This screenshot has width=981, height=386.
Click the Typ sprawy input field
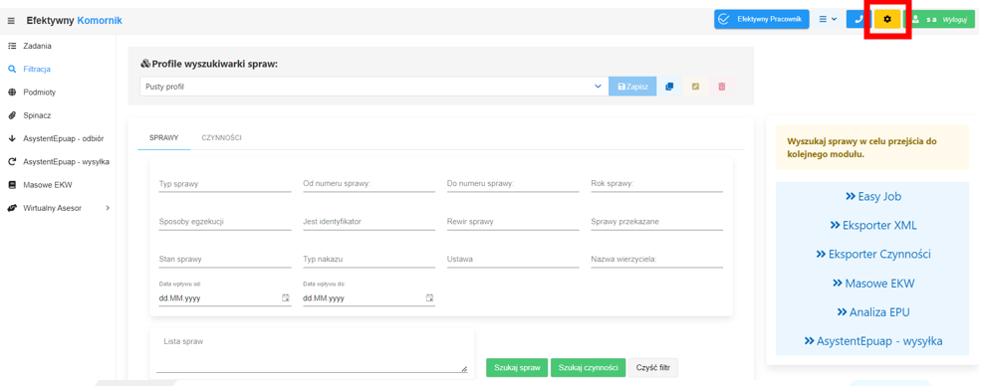click(x=225, y=184)
